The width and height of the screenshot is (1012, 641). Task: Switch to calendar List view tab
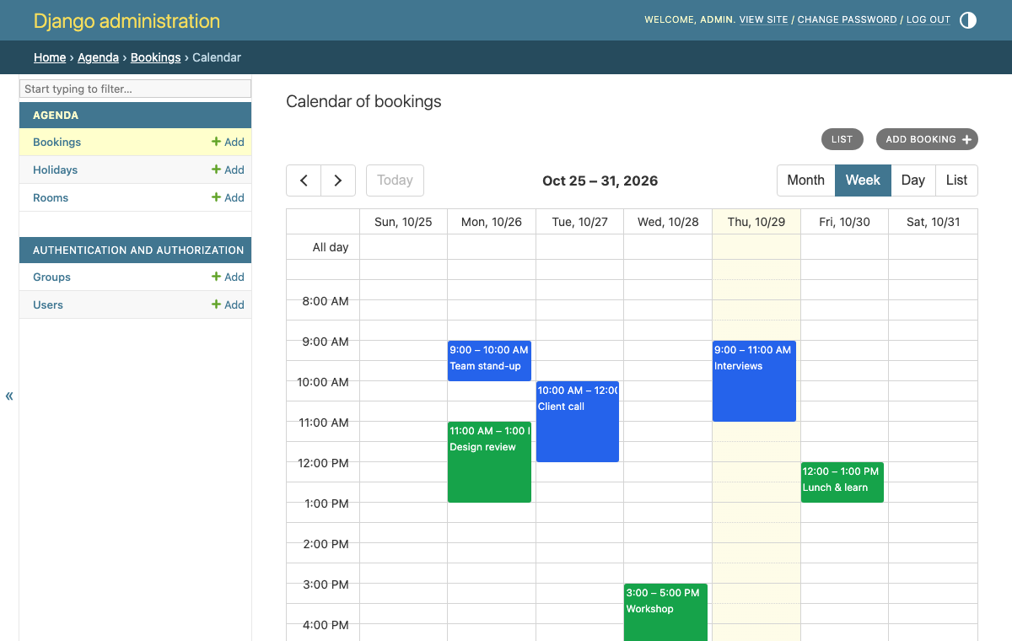pos(957,180)
